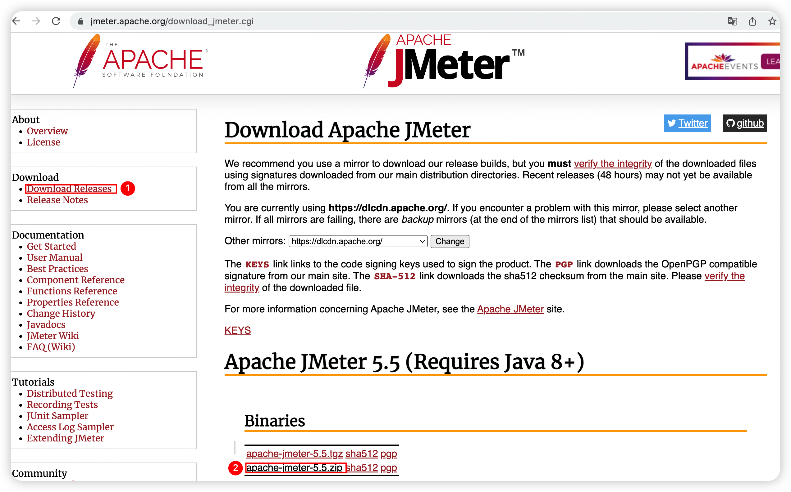Click the KEYS link
Viewport: 791px width, 492px height.
tap(237, 330)
